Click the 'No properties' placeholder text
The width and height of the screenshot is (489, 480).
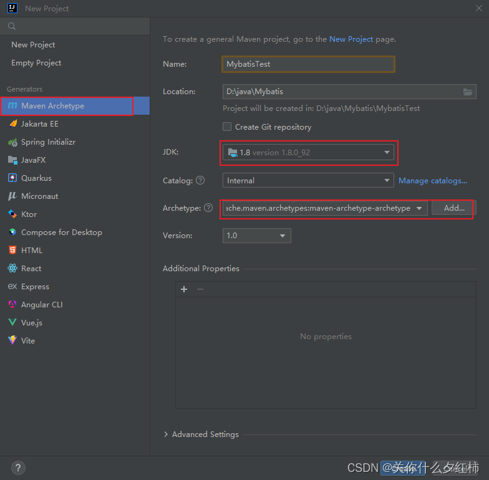(x=326, y=337)
